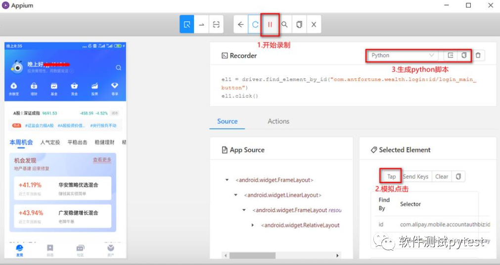Tap 自选 bottom navigation icon
The image size is (500, 265).
(x=50, y=251)
